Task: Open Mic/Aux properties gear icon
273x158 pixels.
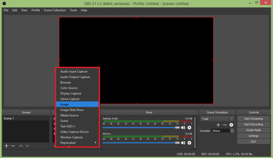Action: click(x=189, y=143)
